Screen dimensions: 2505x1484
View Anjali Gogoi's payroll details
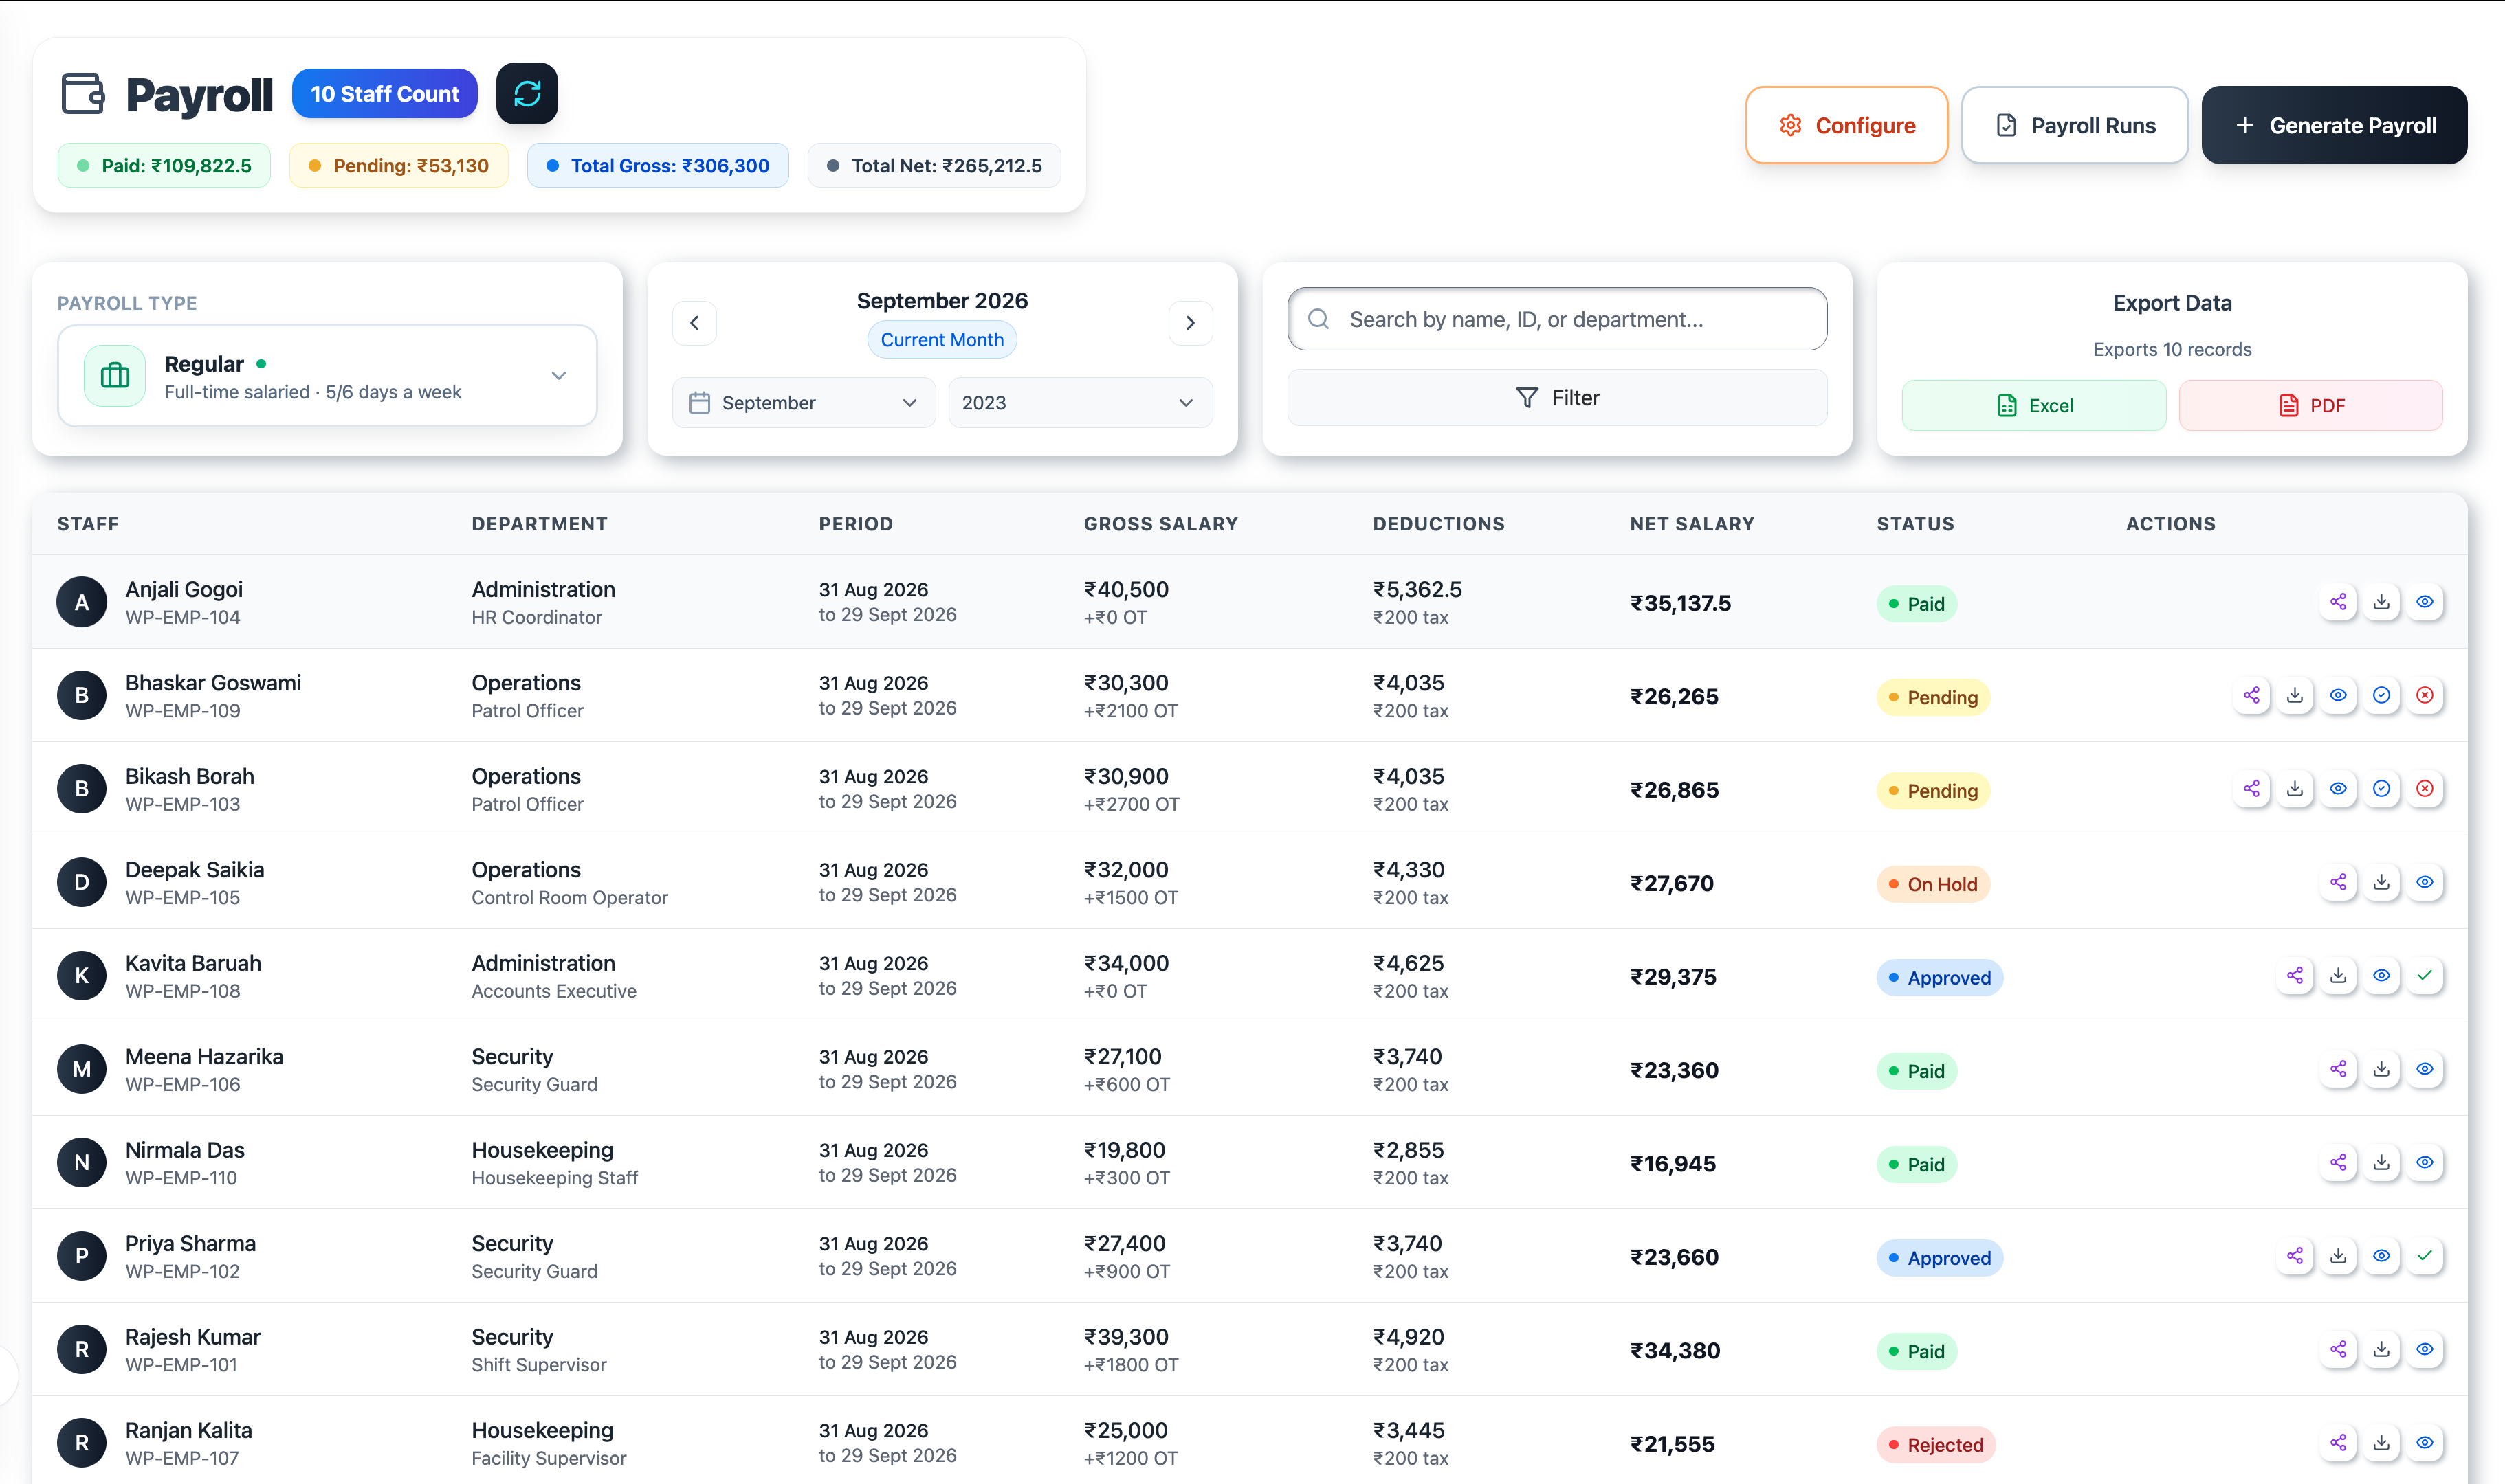pyautogui.click(x=2425, y=602)
